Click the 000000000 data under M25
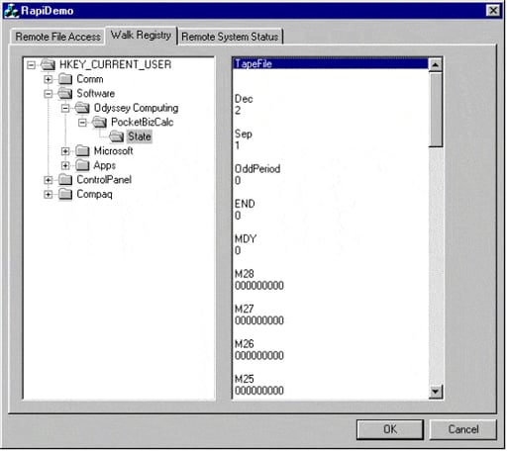The width and height of the screenshot is (507, 451). tap(259, 391)
